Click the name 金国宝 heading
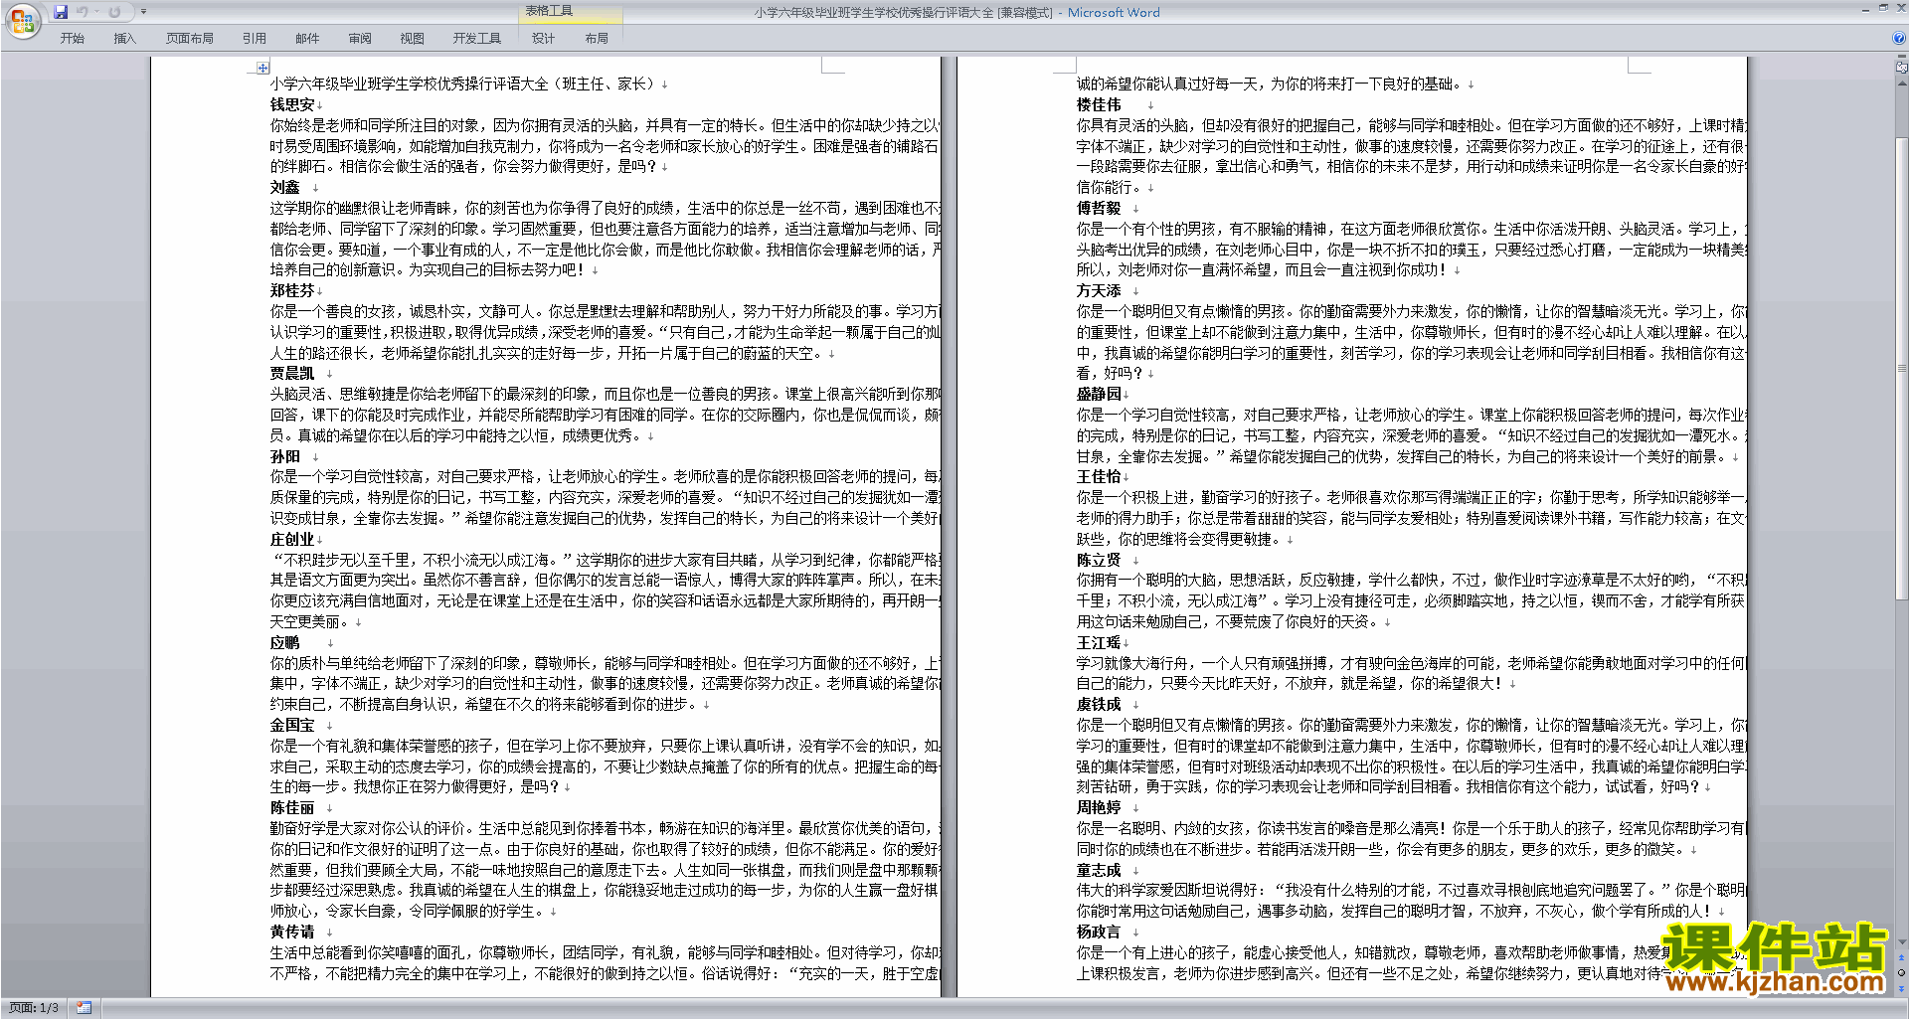The height and width of the screenshot is (1019, 1909). (292, 725)
